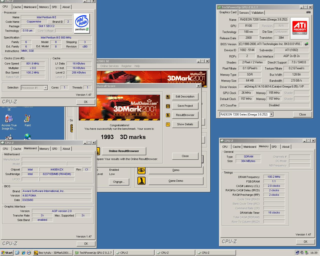
Task: Click the Intel Inside Pentium III logo
Action: (x=82, y=23)
